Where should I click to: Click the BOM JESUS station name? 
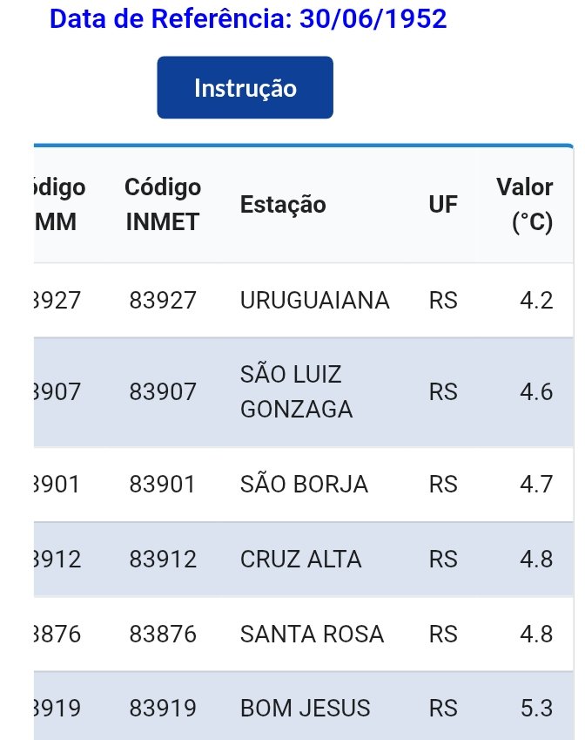pyautogui.click(x=304, y=708)
